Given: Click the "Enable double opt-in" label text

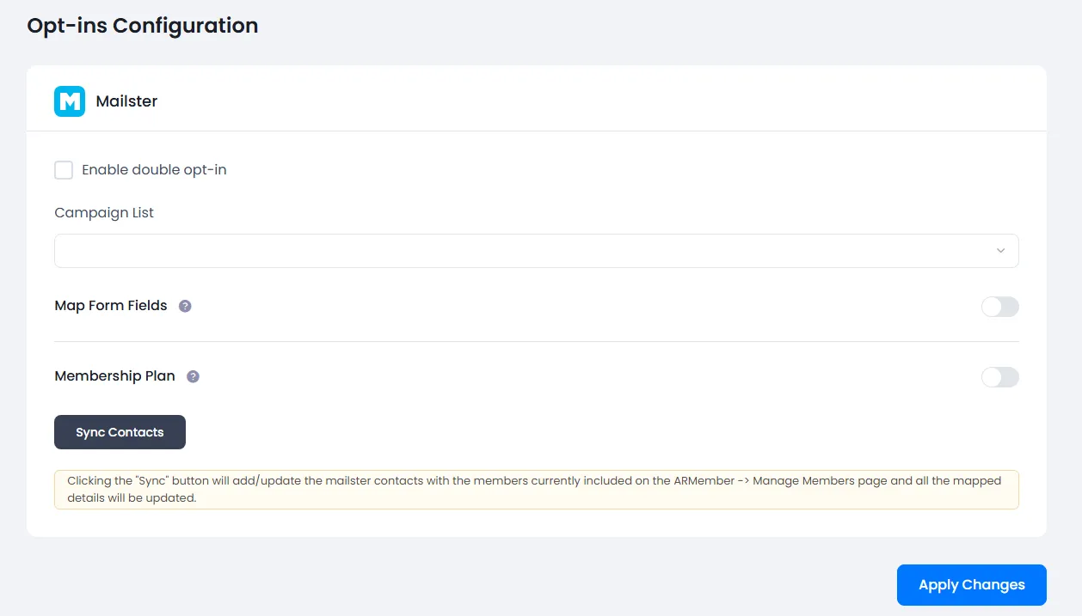Looking at the screenshot, I should [154, 170].
